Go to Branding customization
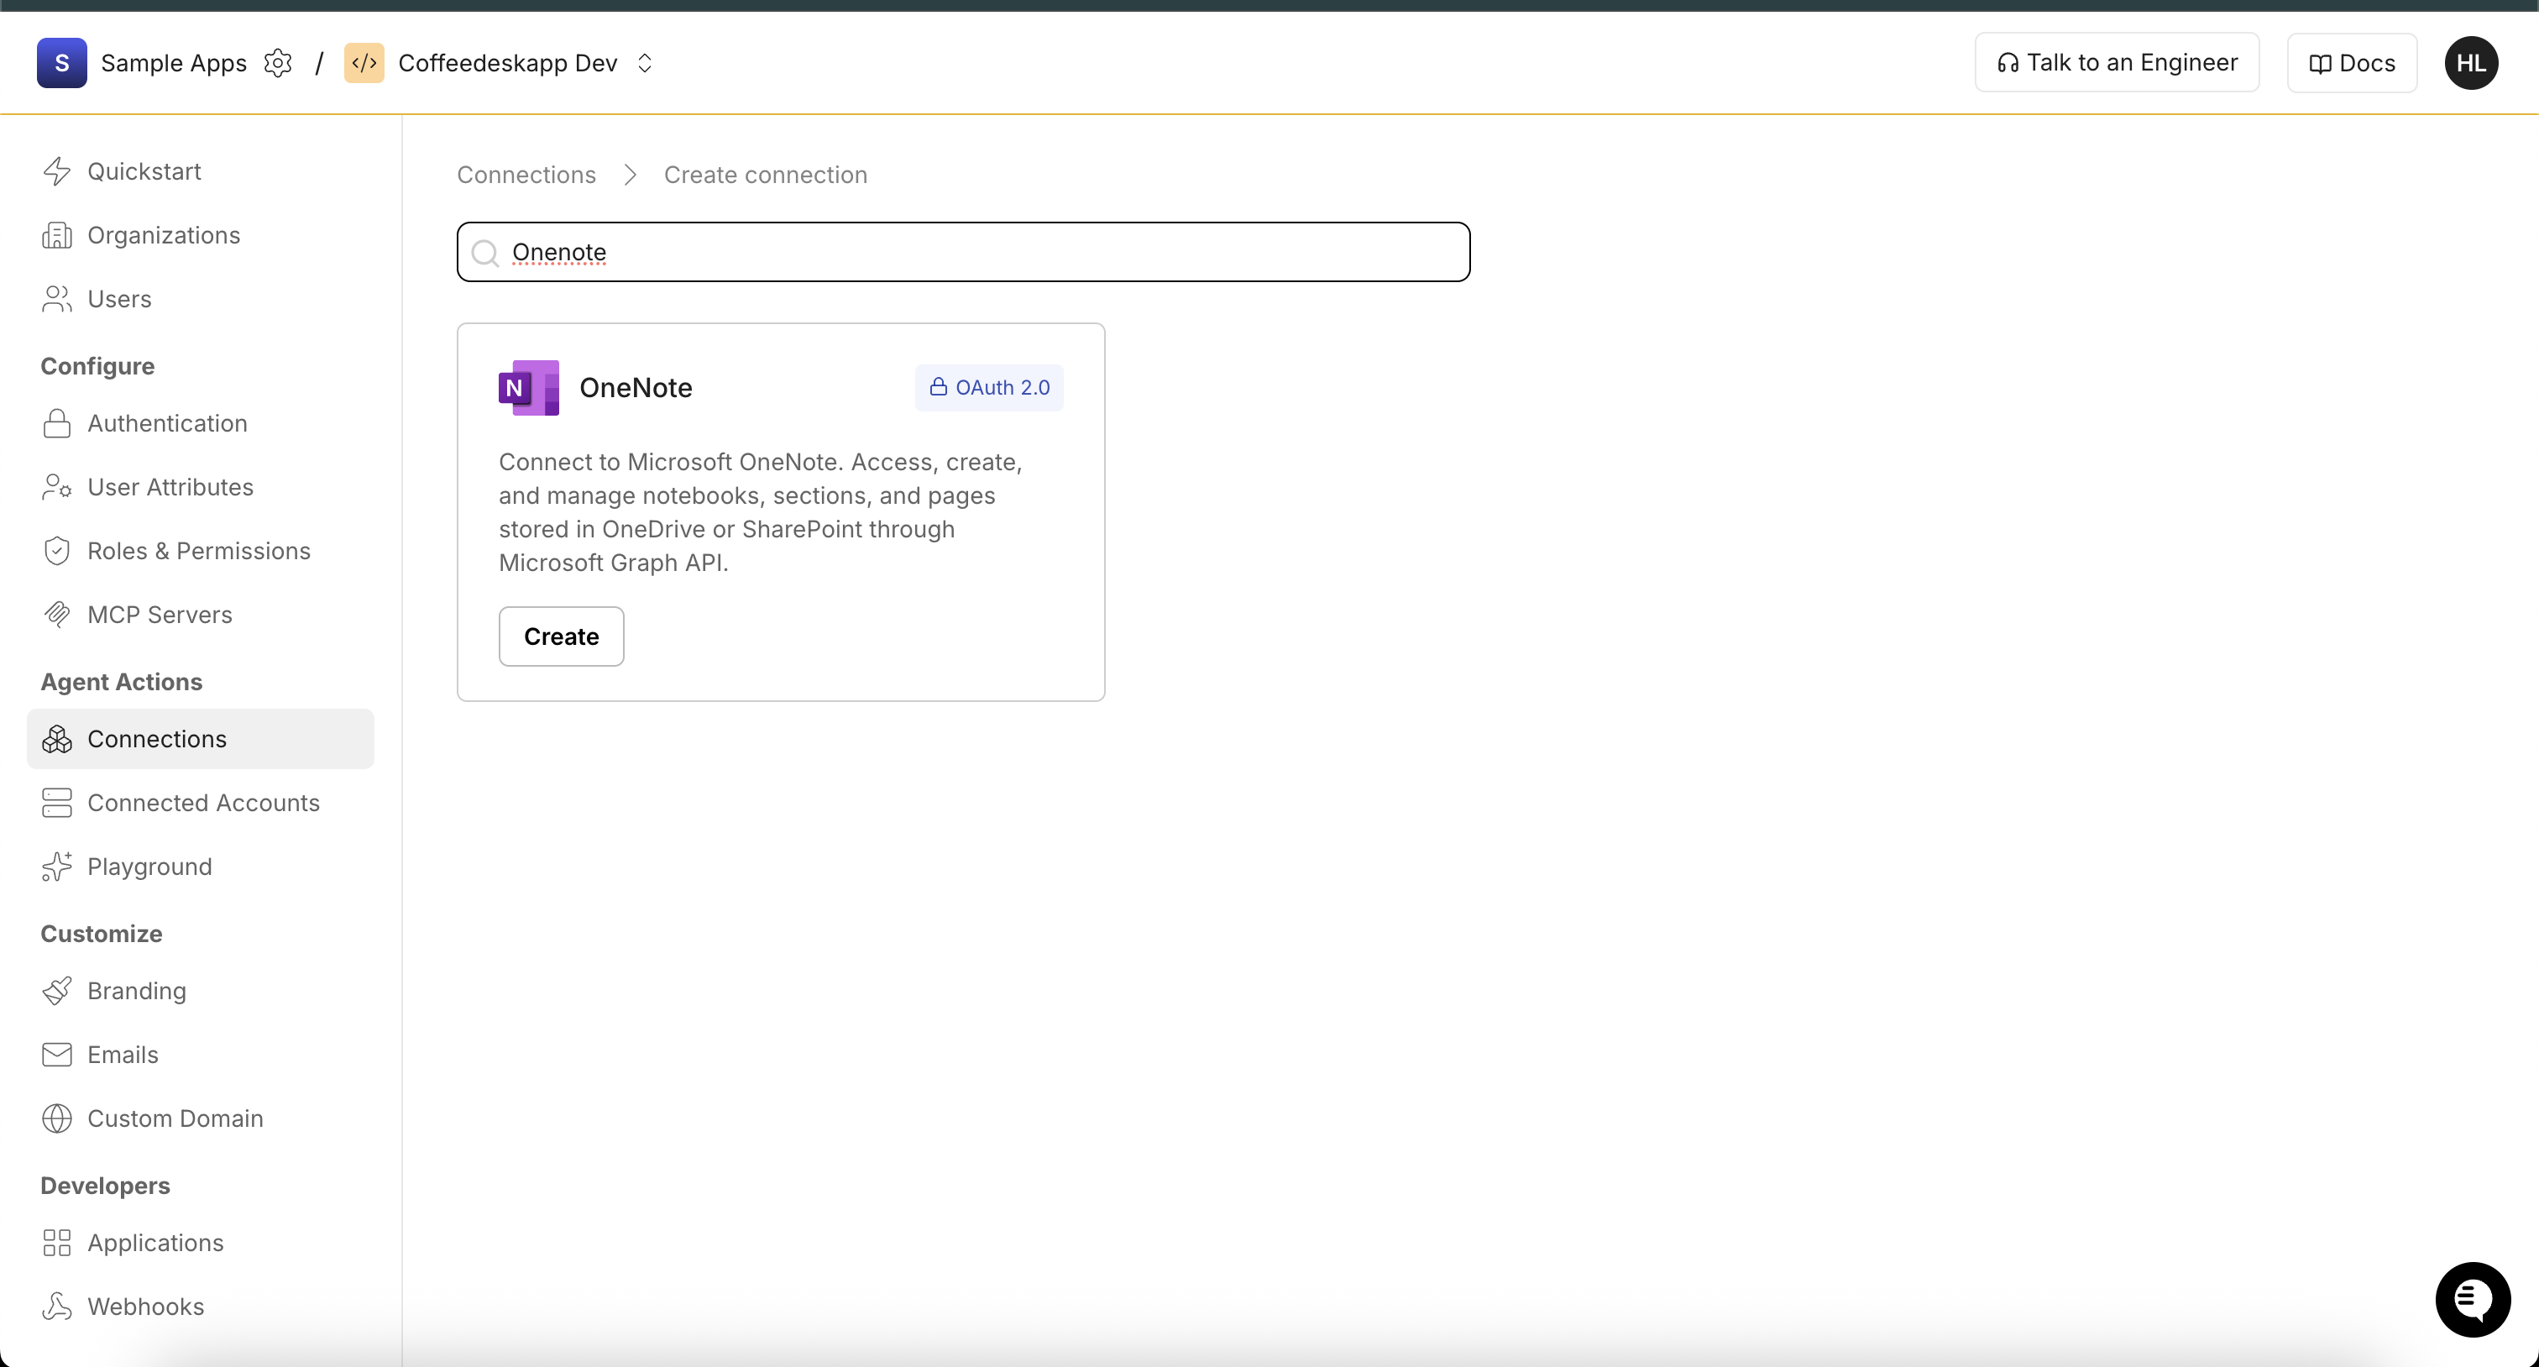 coord(137,991)
